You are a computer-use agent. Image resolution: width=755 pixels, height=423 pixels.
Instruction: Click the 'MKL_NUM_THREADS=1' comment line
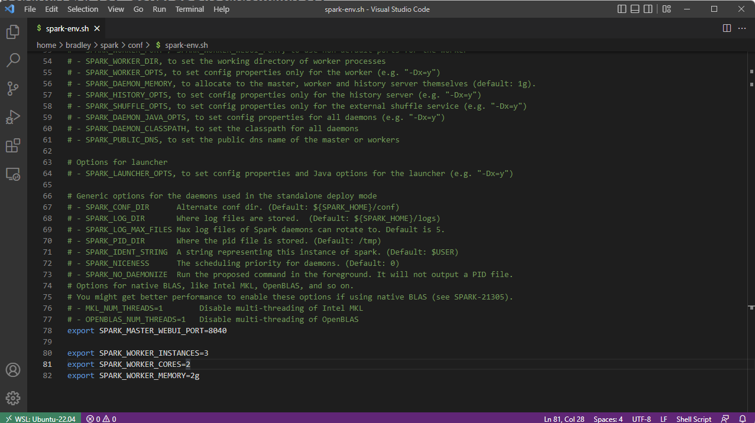tap(215, 308)
